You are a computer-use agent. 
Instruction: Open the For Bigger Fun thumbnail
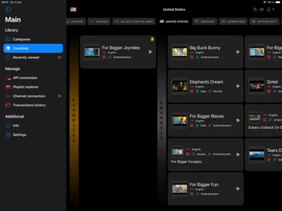[x=180, y=189]
